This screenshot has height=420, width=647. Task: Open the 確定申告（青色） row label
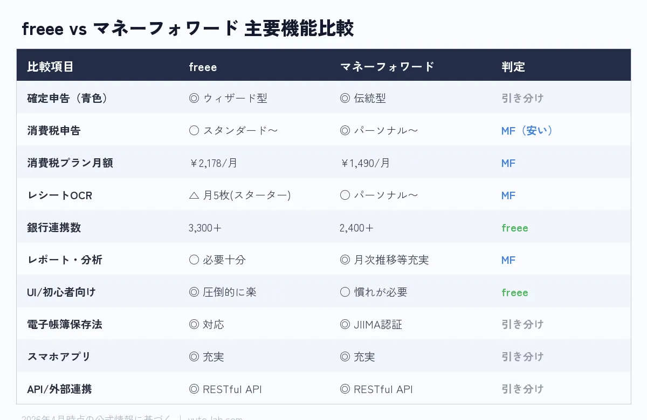click(67, 98)
